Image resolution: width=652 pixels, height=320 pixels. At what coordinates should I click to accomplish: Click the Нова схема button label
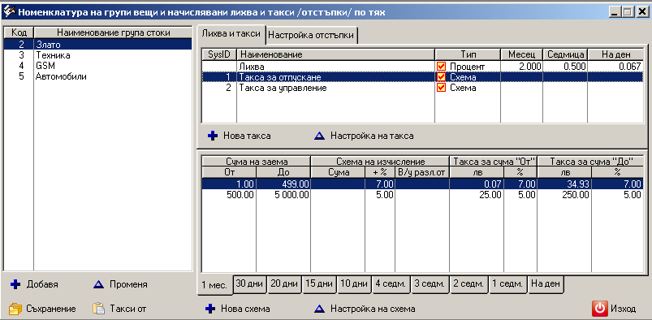245,309
